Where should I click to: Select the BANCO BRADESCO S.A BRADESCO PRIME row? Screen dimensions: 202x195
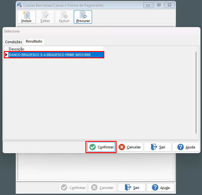(54, 55)
